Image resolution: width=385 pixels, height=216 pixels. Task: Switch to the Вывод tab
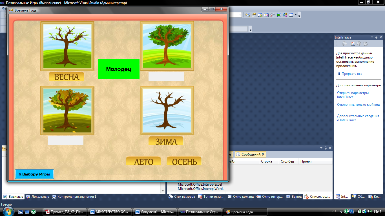coord(294,197)
